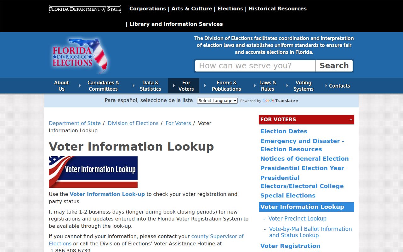Go to Corporations in the top bar
403x252 pixels.
tap(148, 9)
